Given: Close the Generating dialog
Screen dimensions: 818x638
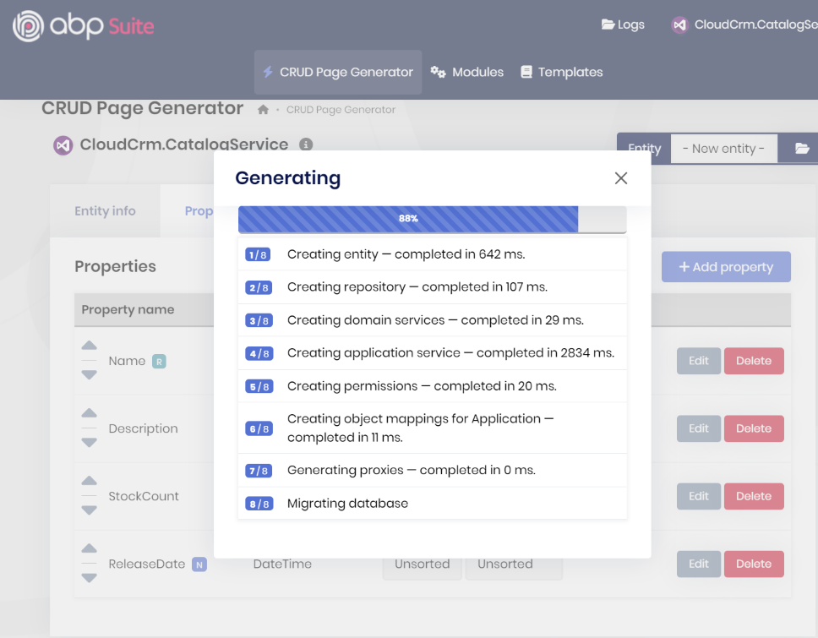Looking at the screenshot, I should 621,178.
